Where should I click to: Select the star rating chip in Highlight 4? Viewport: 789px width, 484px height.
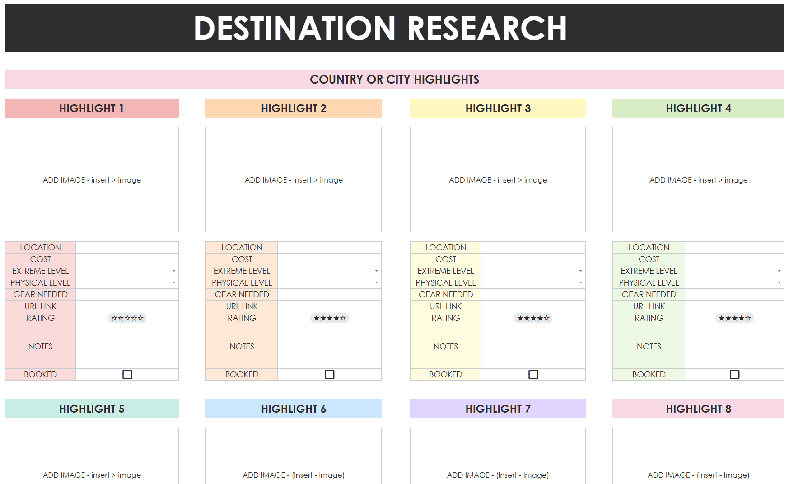[x=735, y=318]
